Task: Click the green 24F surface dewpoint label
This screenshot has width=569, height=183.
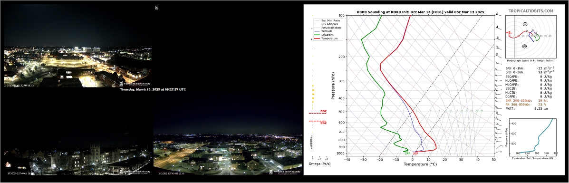Action: pyautogui.click(x=407, y=154)
